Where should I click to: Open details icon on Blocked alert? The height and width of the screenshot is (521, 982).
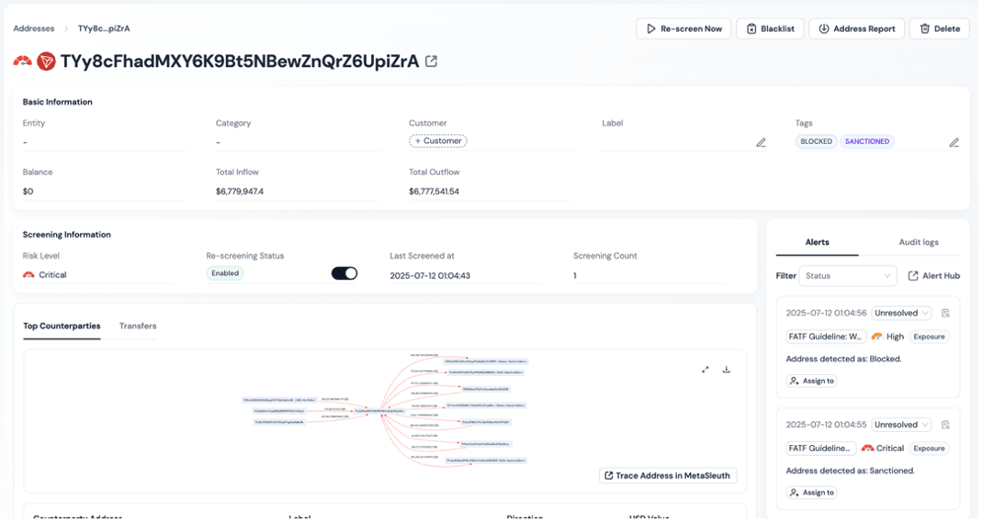pyautogui.click(x=946, y=313)
